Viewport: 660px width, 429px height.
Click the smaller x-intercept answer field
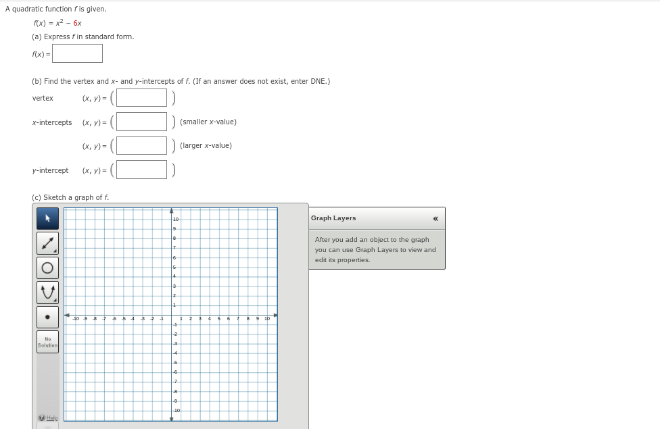tap(140, 122)
